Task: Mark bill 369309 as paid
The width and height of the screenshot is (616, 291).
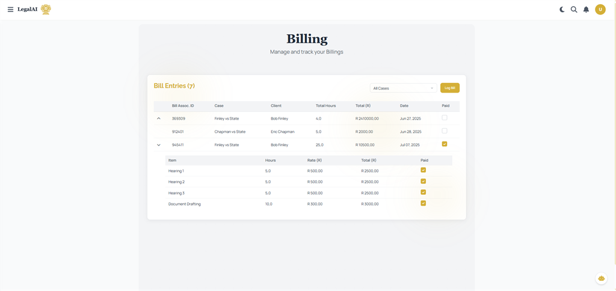Action: click(x=445, y=118)
